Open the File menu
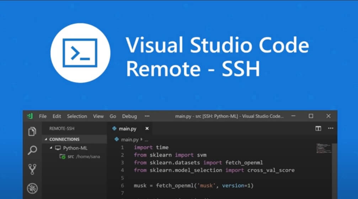 (x=43, y=116)
